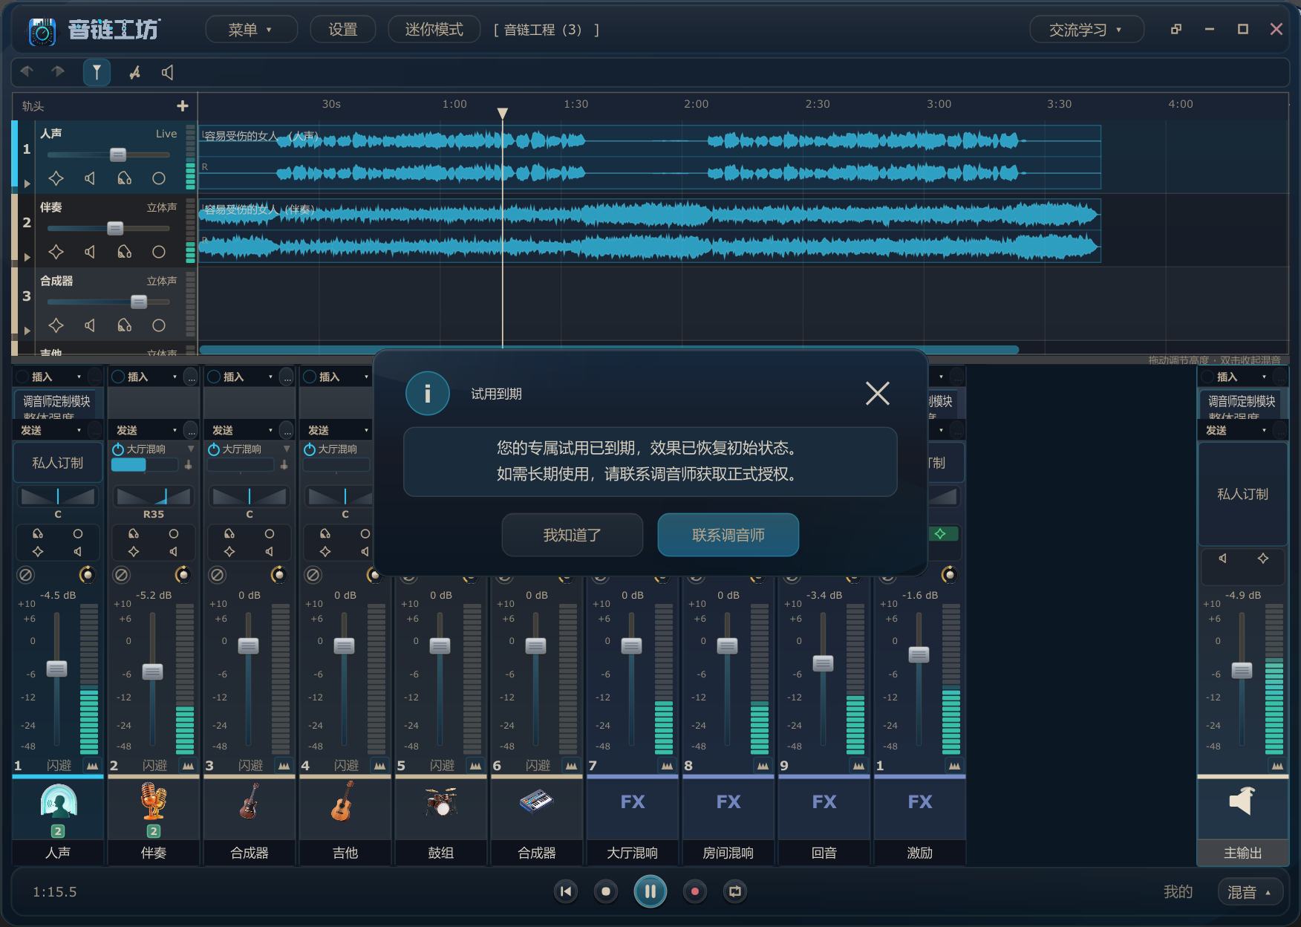Click the effects star icon on 合成器 track
The image size is (1301, 927).
pos(56,325)
